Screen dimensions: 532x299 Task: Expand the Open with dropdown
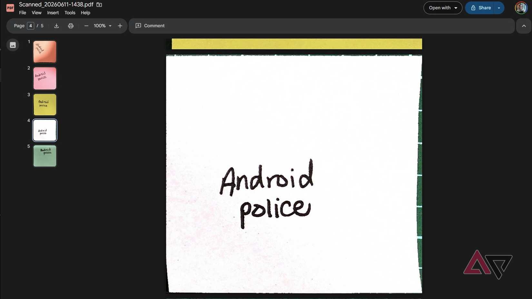coord(443,8)
